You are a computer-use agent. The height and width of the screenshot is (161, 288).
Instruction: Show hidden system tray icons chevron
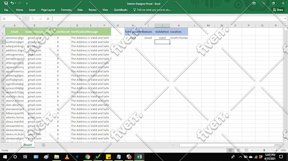click(x=240, y=157)
